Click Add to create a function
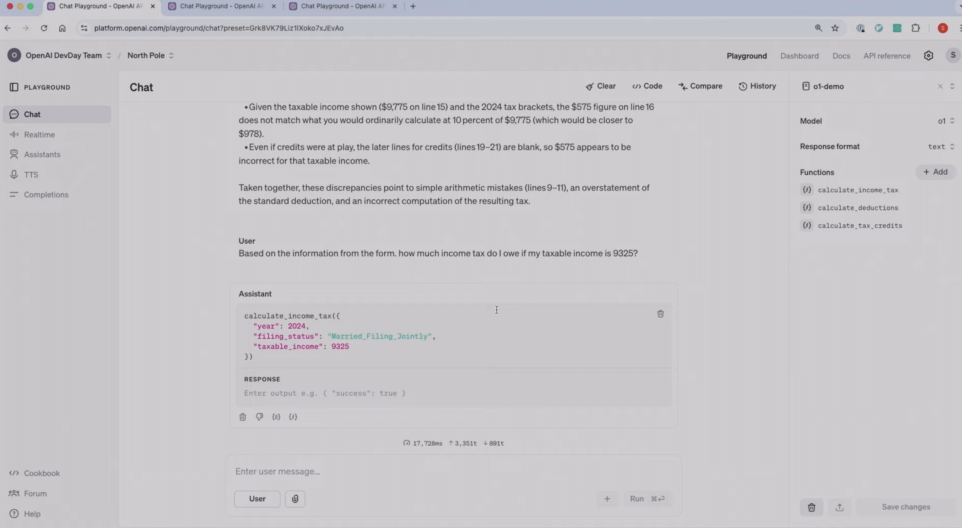This screenshot has width=962, height=528. point(936,172)
